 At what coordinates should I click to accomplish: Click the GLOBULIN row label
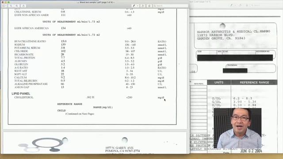point(21,64)
